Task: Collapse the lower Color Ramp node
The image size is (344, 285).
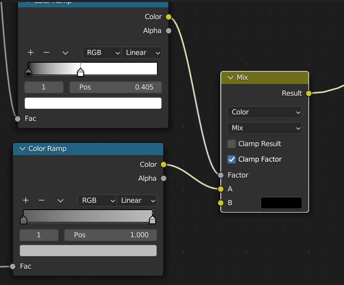Action: click(x=22, y=149)
